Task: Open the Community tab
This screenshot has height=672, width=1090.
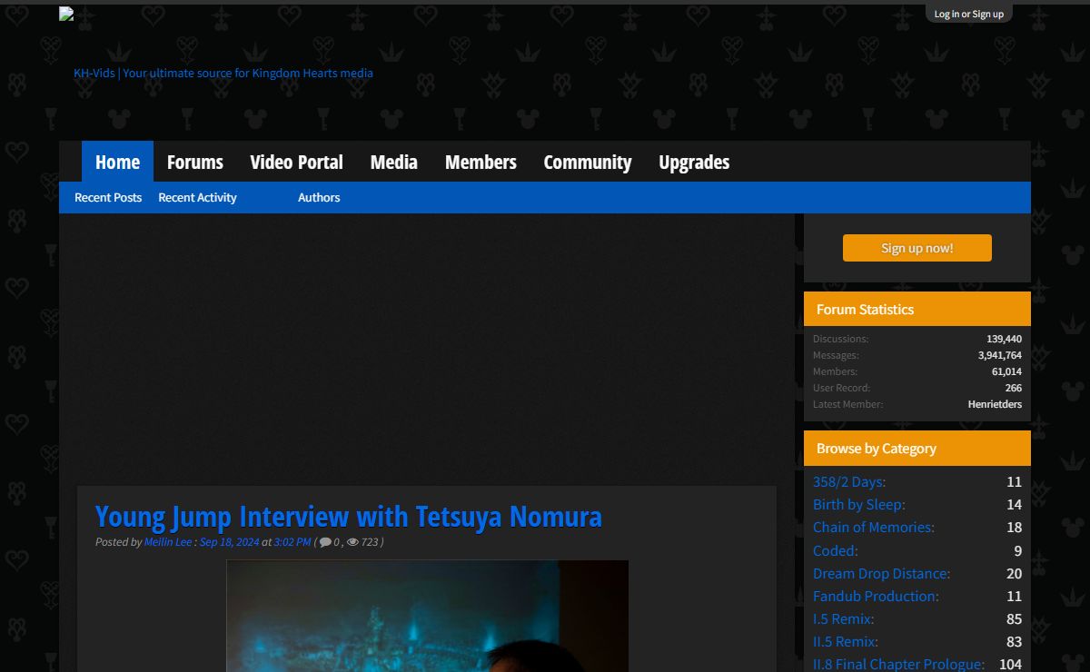Action: 588,162
